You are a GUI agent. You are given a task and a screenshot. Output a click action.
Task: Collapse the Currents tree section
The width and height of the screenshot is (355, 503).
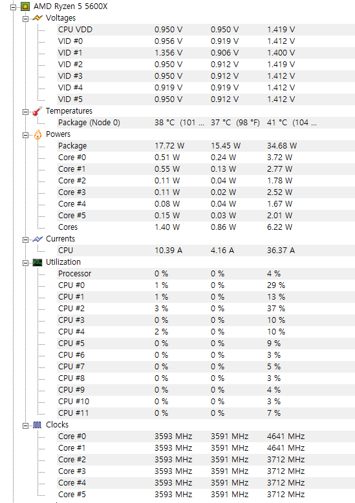25,240
